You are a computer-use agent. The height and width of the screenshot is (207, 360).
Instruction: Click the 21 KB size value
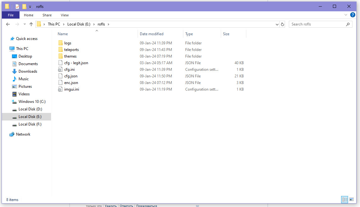click(x=239, y=76)
